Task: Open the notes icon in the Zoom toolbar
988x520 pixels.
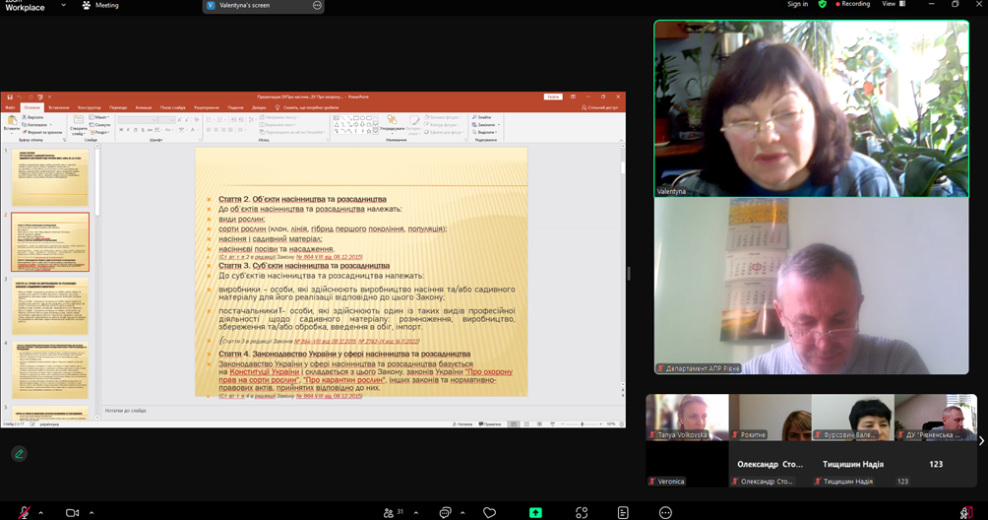Action: 623,512
